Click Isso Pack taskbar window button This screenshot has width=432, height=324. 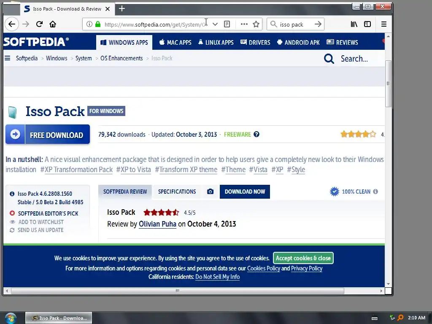pyautogui.click(x=59, y=318)
